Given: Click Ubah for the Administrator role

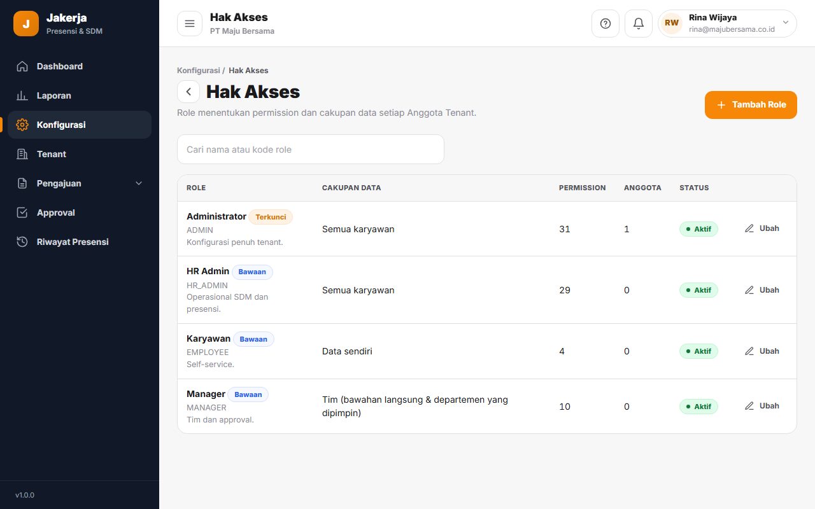Looking at the screenshot, I should pyautogui.click(x=762, y=228).
